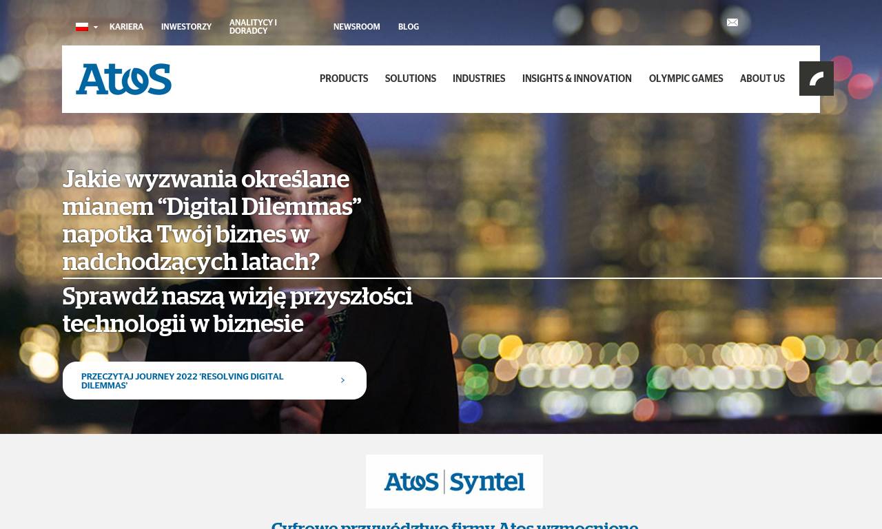This screenshot has width=882, height=529.
Task: Open the Newsroom link
Action: (357, 28)
